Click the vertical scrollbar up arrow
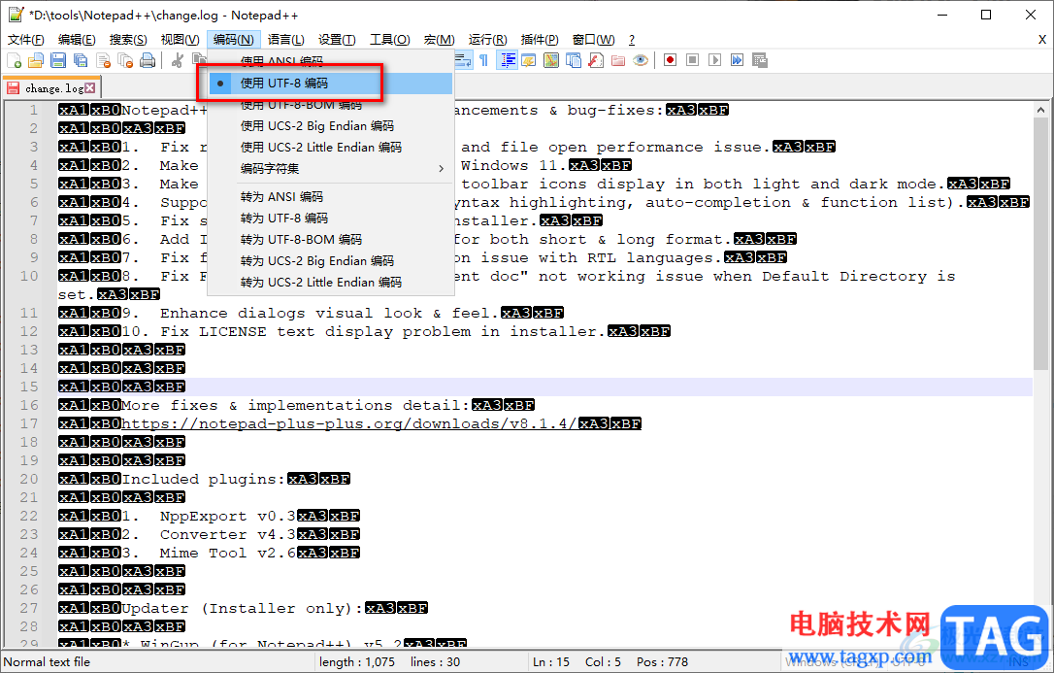 pos(1040,110)
